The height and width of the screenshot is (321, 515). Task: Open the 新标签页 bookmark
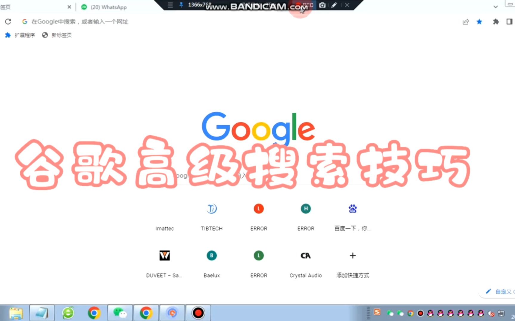coord(57,35)
